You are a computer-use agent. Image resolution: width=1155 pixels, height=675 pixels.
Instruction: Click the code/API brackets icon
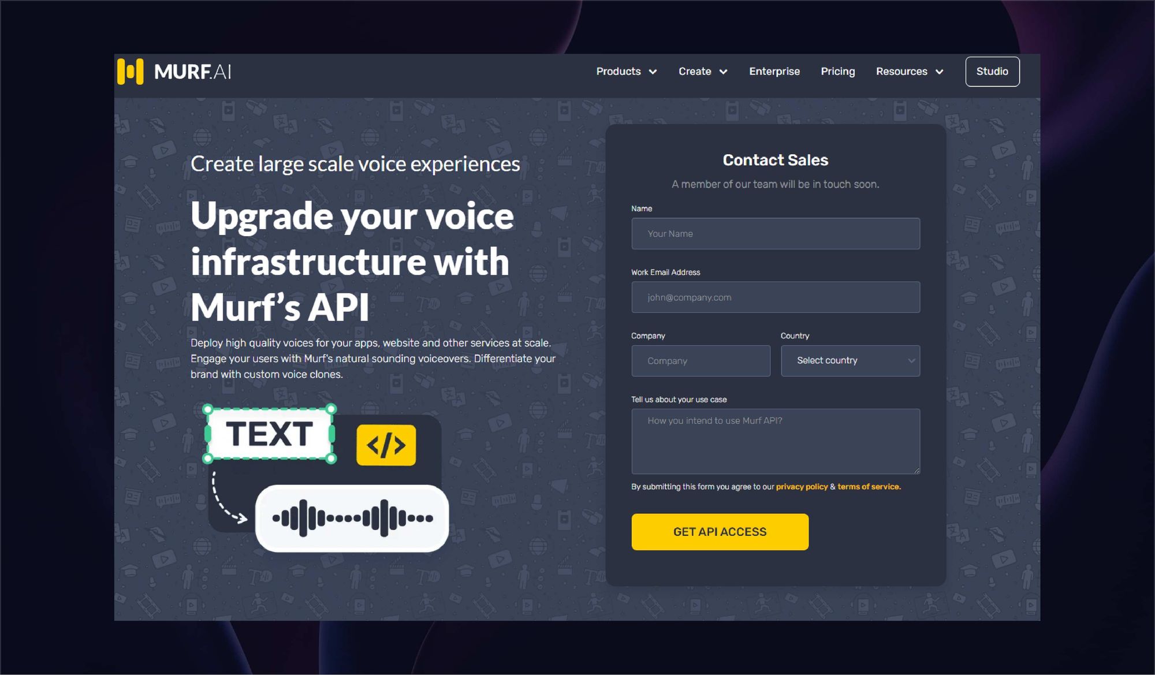(385, 445)
